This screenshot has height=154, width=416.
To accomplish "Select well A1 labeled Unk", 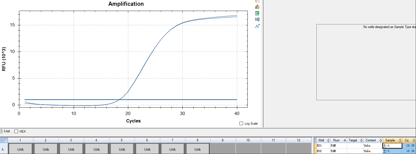I will click(20, 149).
